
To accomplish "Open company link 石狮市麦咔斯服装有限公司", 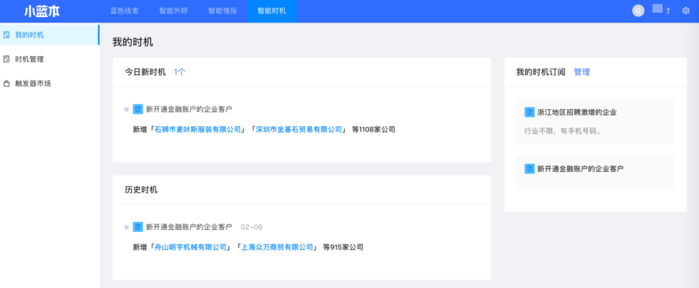I will (x=198, y=130).
